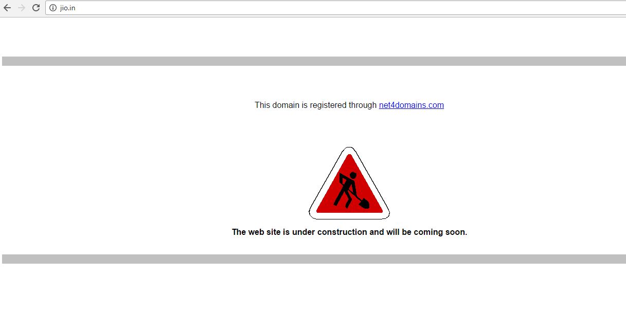Click the jio.in URL text
The image size is (626, 313).
click(67, 8)
